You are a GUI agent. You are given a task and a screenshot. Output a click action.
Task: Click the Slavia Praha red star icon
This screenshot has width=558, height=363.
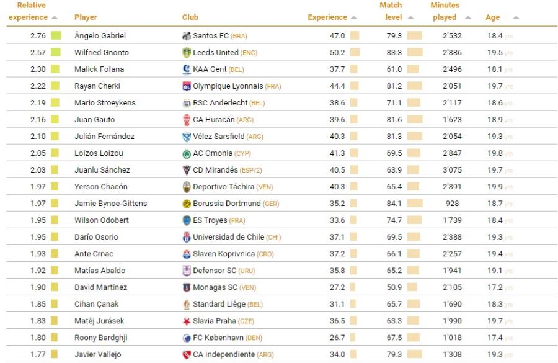(x=186, y=321)
